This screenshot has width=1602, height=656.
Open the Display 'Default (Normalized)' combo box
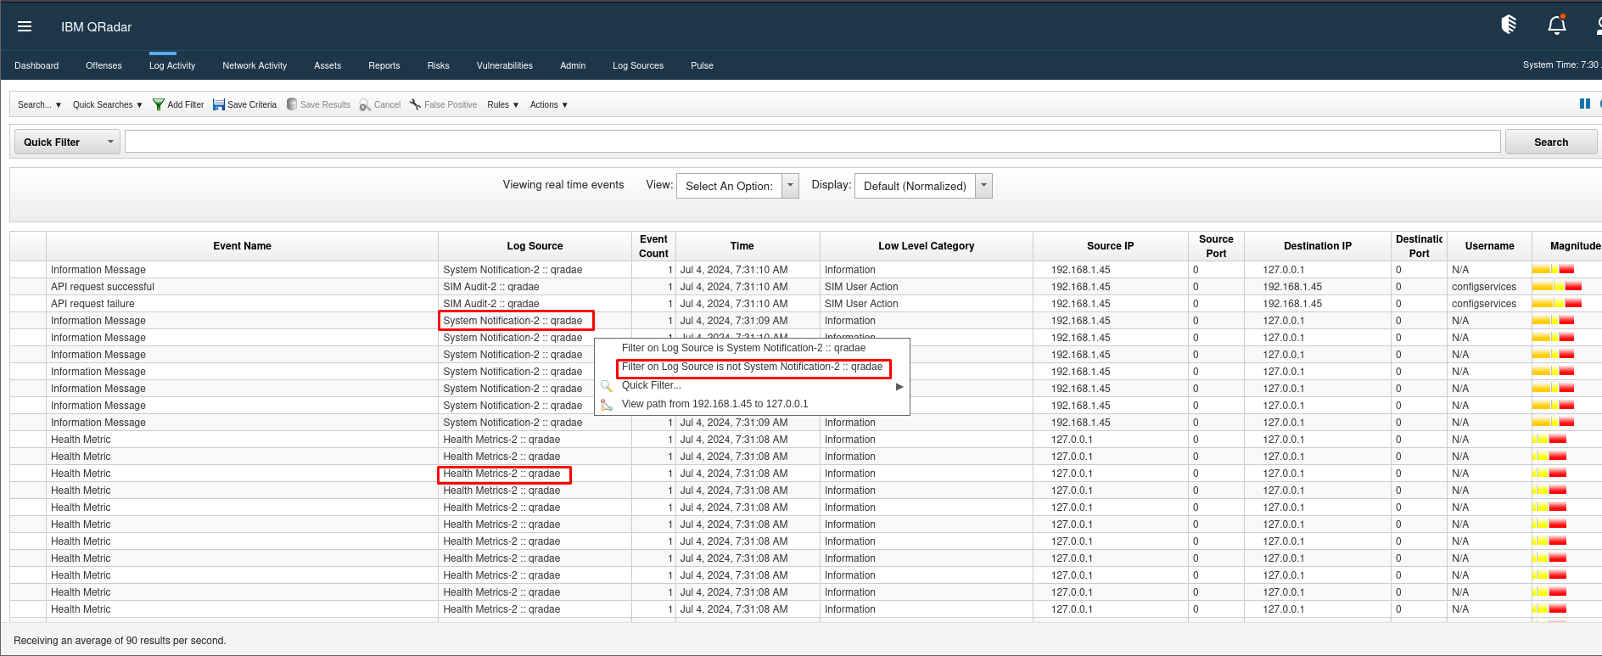tap(923, 186)
